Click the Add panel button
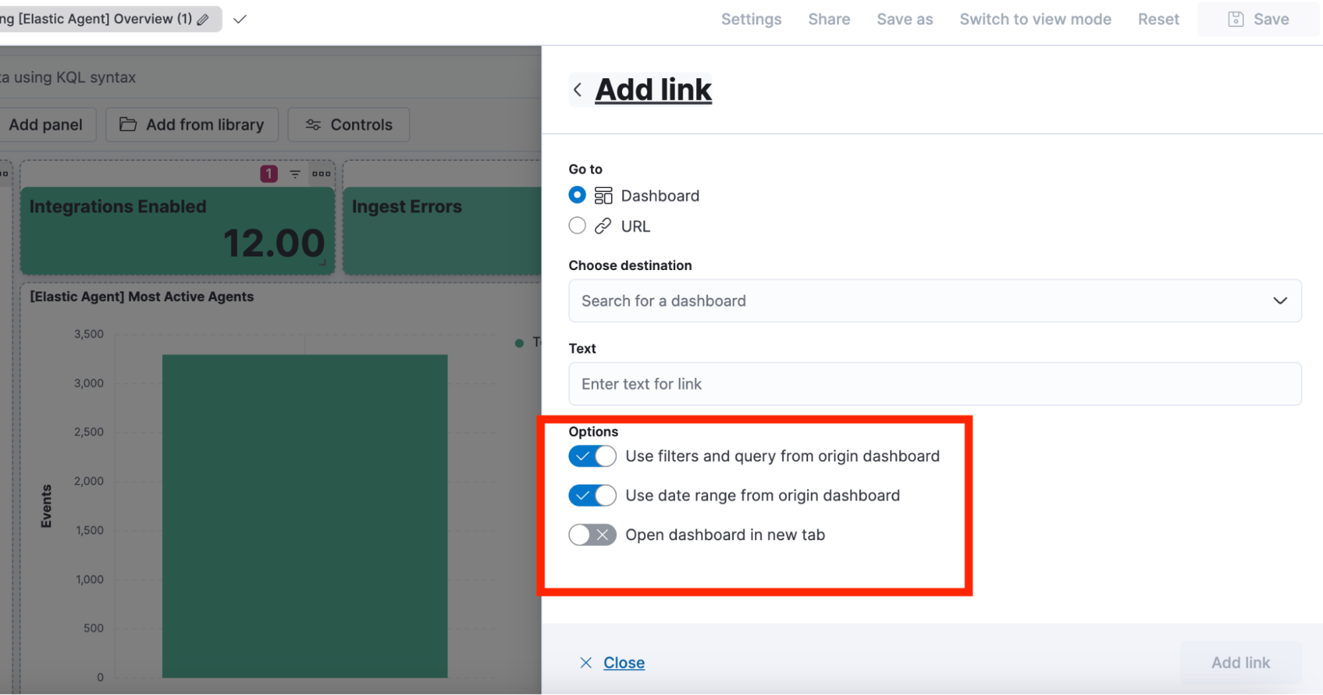Image resolution: width=1323 pixels, height=695 pixels. click(x=46, y=124)
